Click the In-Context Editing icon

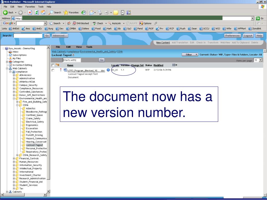[10, 65]
